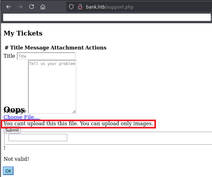
Task: Dismiss the error with the OK button
Action: [8, 171]
